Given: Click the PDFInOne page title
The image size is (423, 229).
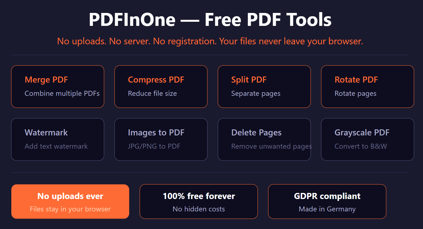Looking at the screenshot, I should [x=210, y=19].
